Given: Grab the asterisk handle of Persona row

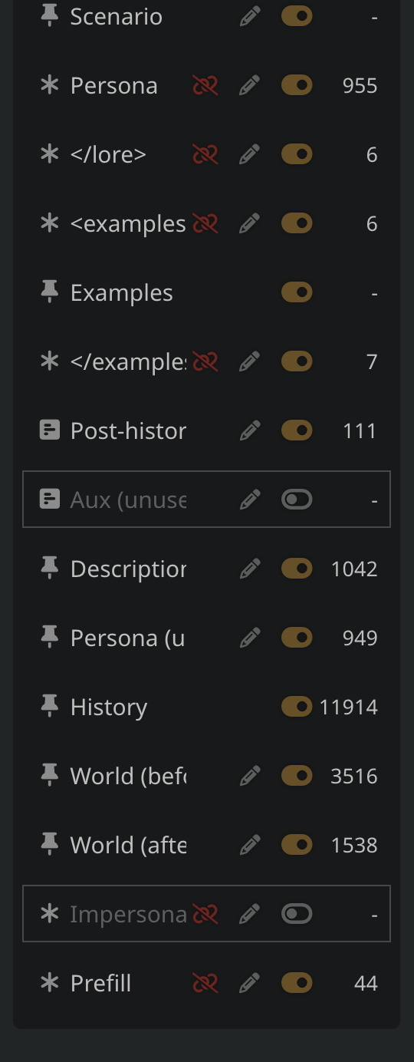Looking at the screenshot, I should [49, 85].
